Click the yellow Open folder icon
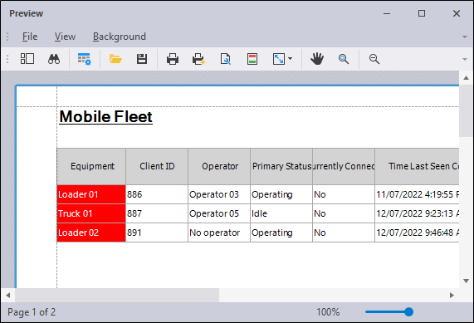 115,59
